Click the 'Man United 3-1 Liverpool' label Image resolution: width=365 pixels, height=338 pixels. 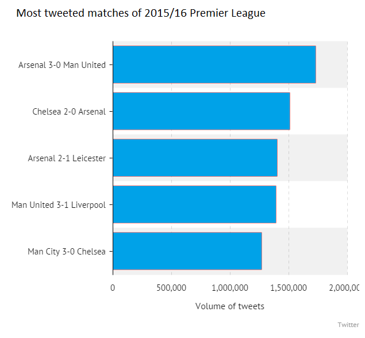59,205
